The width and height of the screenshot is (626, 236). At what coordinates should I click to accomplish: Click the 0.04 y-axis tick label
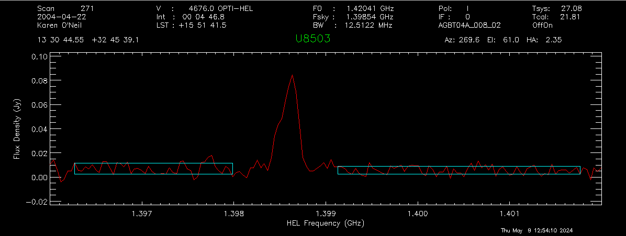pos(39,129)
